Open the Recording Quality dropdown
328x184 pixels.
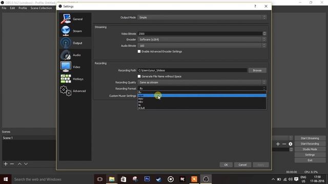(202, 82)
